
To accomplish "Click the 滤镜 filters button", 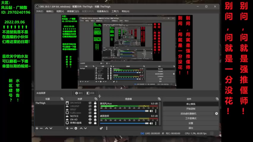I will coord(90,93).
